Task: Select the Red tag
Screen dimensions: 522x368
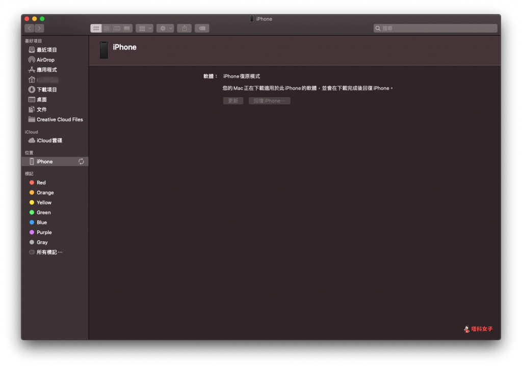Action: coord(55,183)
